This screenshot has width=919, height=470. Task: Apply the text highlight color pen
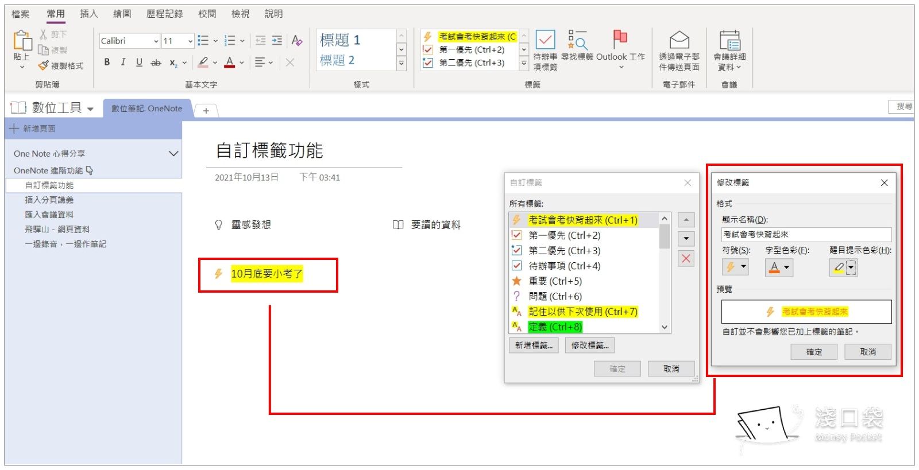point(203,62)
